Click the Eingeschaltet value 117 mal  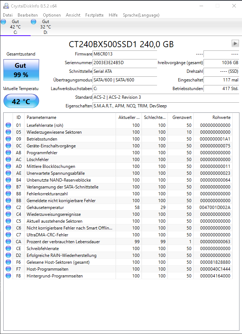click(221, 80)
